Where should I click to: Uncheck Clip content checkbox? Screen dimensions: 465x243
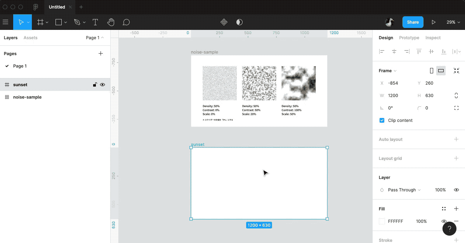tap(382, 120)
